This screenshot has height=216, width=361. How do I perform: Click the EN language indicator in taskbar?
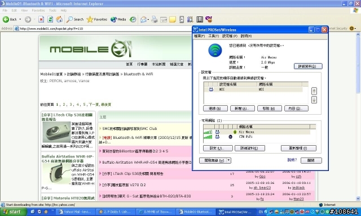[x=261, y=212]
